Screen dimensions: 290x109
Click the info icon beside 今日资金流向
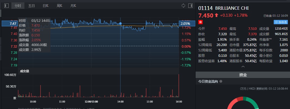(x=221, y=81)
